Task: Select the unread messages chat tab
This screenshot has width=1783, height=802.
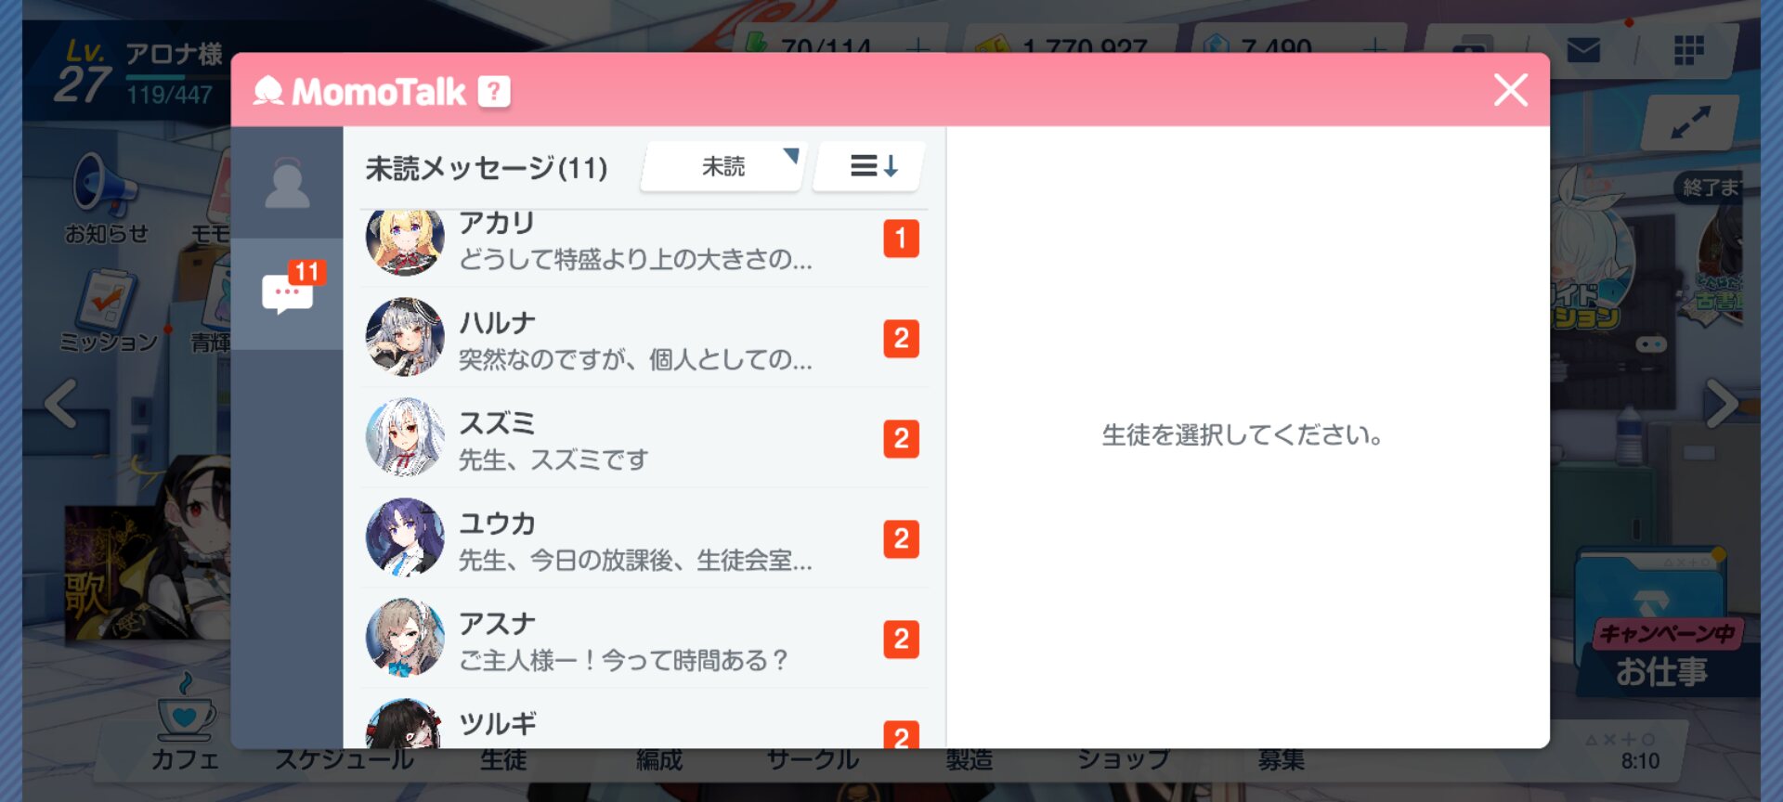Action: 287,293
